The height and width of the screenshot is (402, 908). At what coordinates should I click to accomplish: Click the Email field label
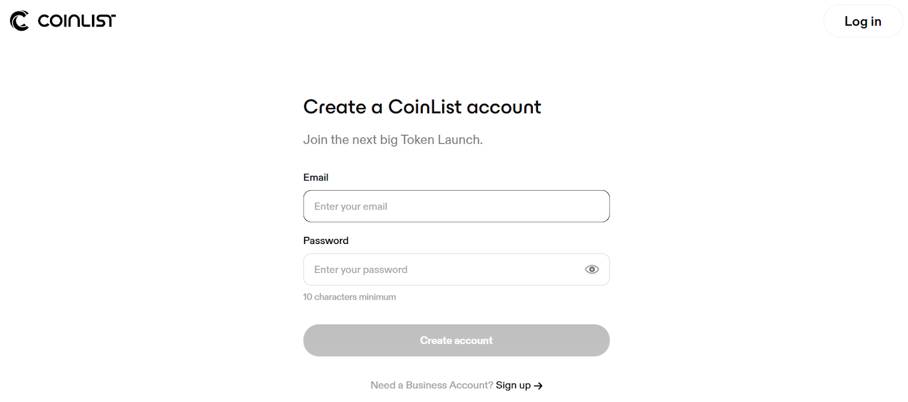(x=316, y=177)
